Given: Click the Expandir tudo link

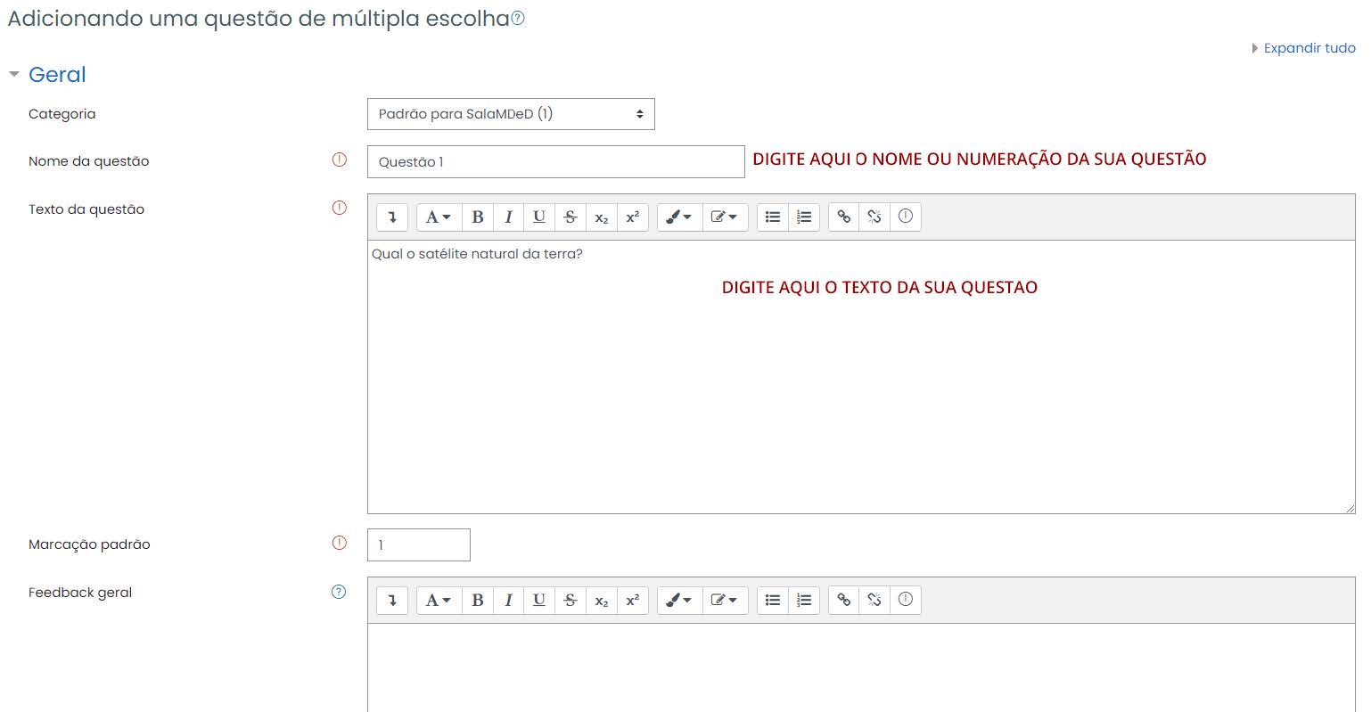Looking at the screenshot, I should (1309, 48).
